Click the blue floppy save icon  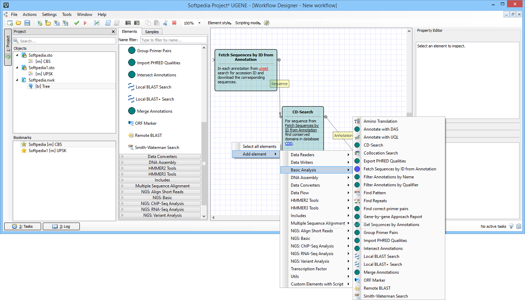(27, 23)
